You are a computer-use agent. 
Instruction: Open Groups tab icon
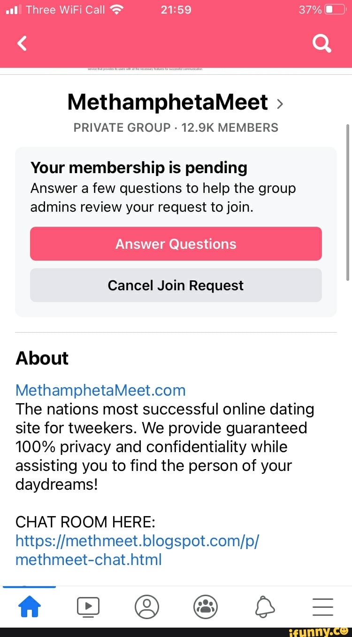206,606
